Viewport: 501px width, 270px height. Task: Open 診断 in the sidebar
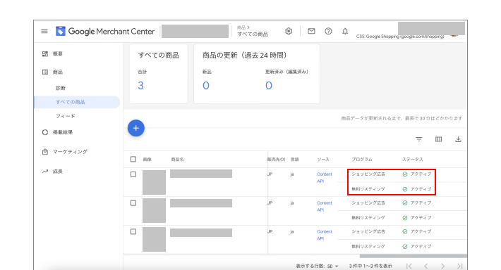point(61,88)
